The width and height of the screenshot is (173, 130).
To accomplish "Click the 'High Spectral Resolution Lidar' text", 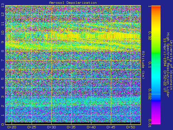I will tap(168, 65).
